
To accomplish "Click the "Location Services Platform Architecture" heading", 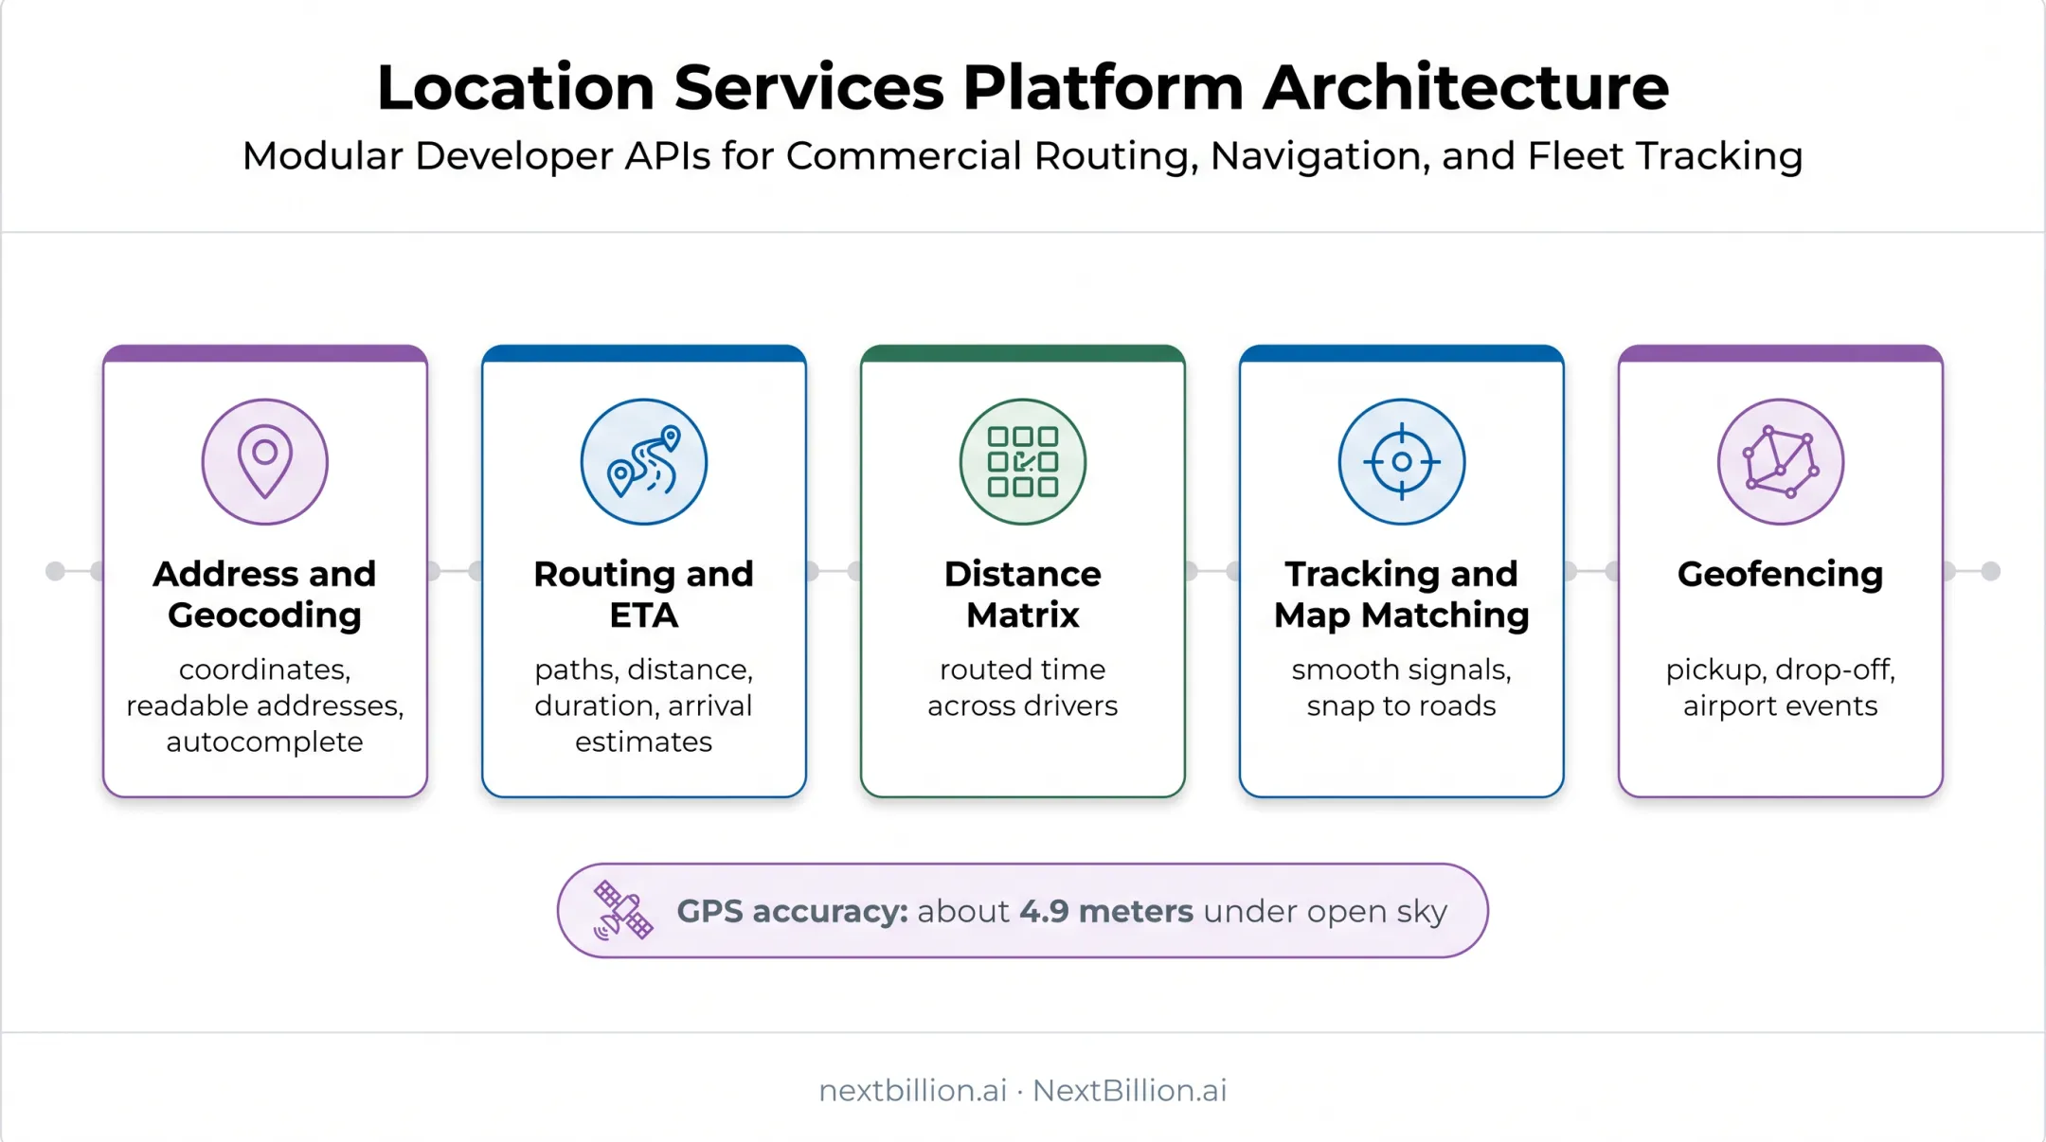I will click(1023, 87).
